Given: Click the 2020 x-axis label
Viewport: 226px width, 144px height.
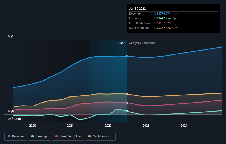Looking at the screenshot, I should (32, 126).
